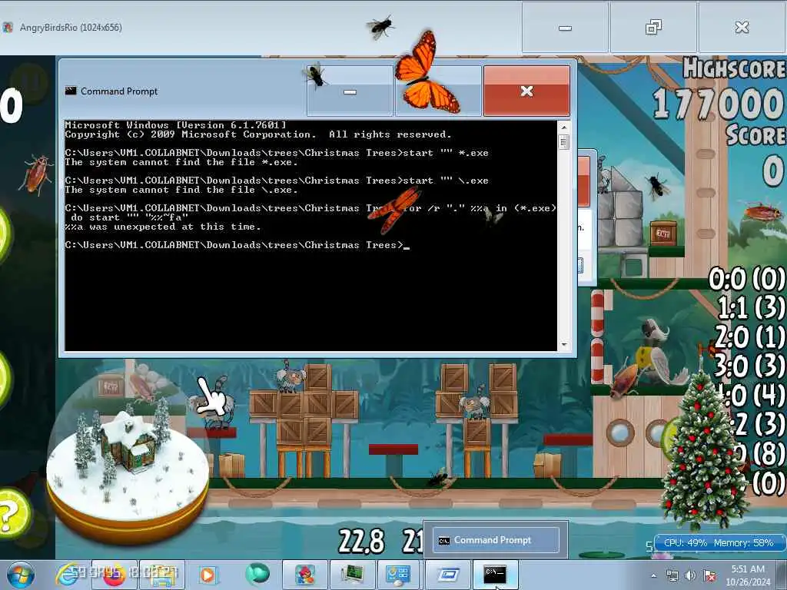Click the 'Copyright (c) 2009 Microsoft Corporation' line
The width and height of the screenshot is (787, 590).
pos(258,134)
